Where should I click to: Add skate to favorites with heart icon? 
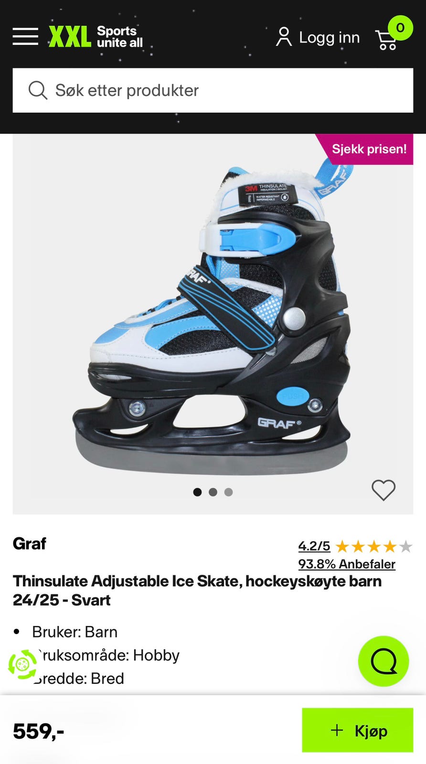pos(383,490)
